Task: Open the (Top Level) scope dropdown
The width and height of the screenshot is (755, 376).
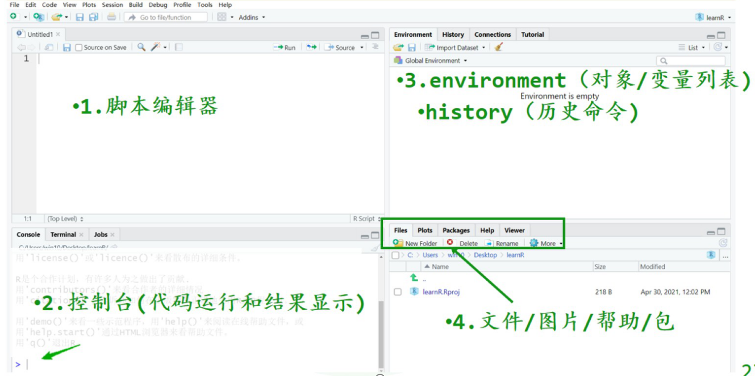Action: (65, 219)
